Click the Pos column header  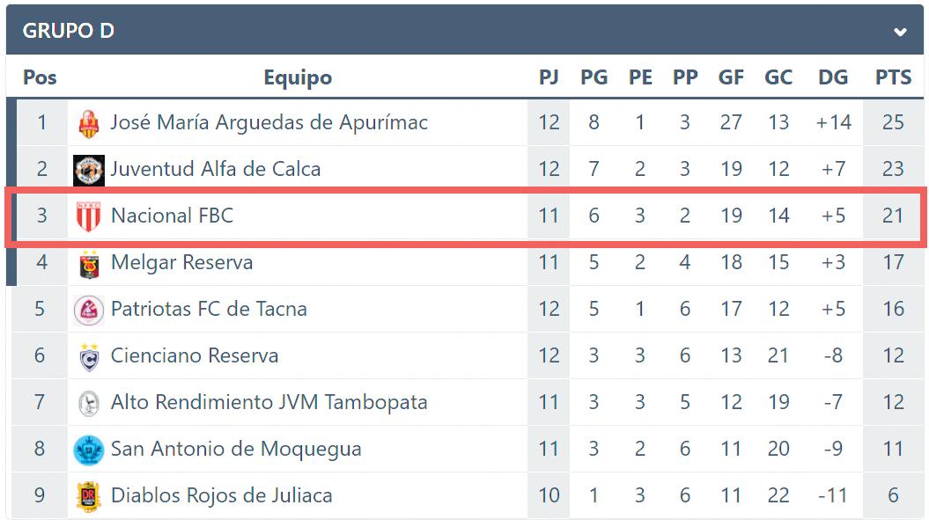(x=40, y=77)
